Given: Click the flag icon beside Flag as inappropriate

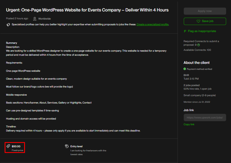Looking at the screenshot, I should (x=185, y=31).
